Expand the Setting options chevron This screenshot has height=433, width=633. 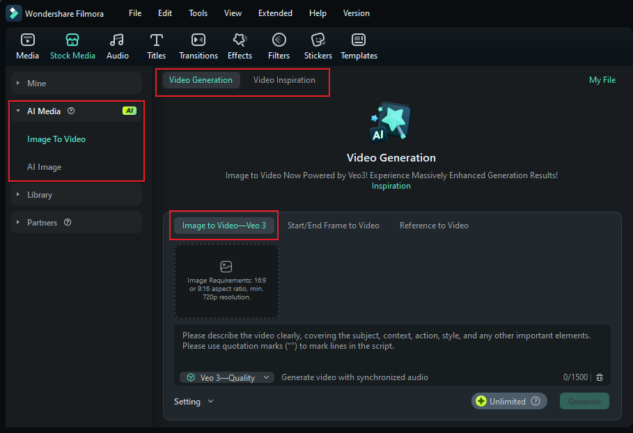coord(211,401)
